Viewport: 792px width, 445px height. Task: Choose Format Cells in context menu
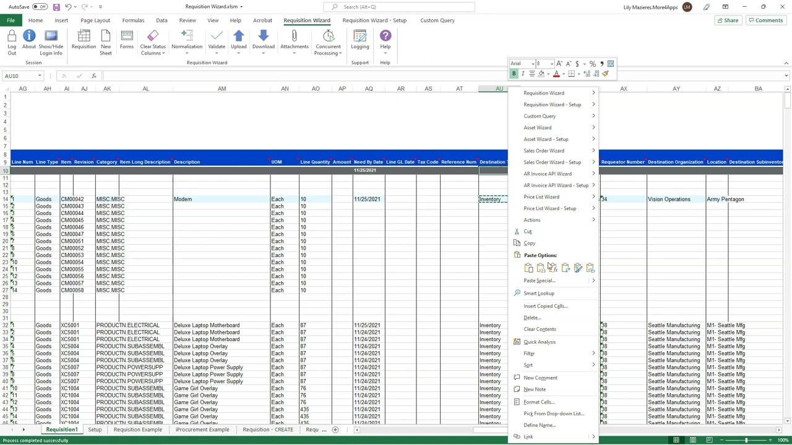554,402
